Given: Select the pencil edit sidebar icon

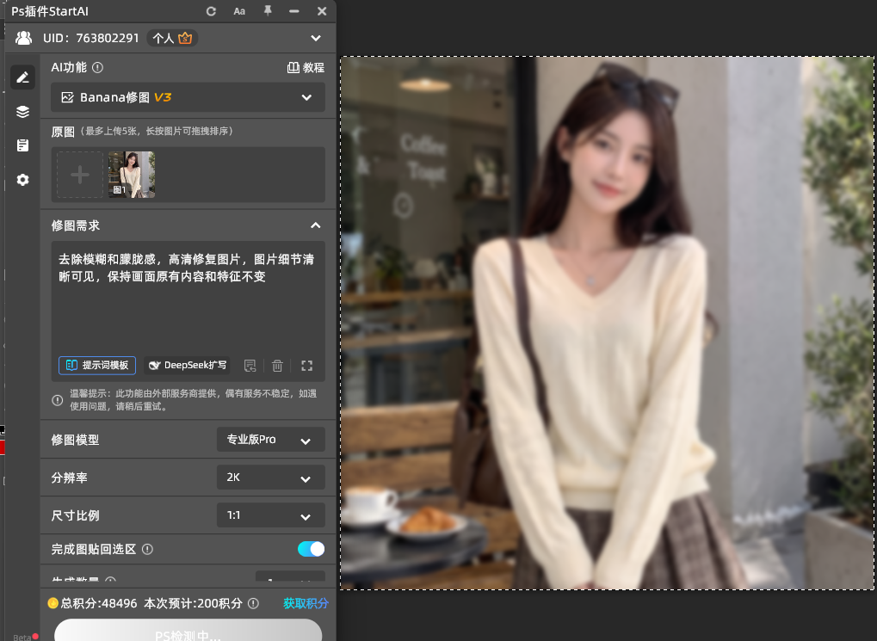Looking at the screenshot, I should click(x=22, y=77).
